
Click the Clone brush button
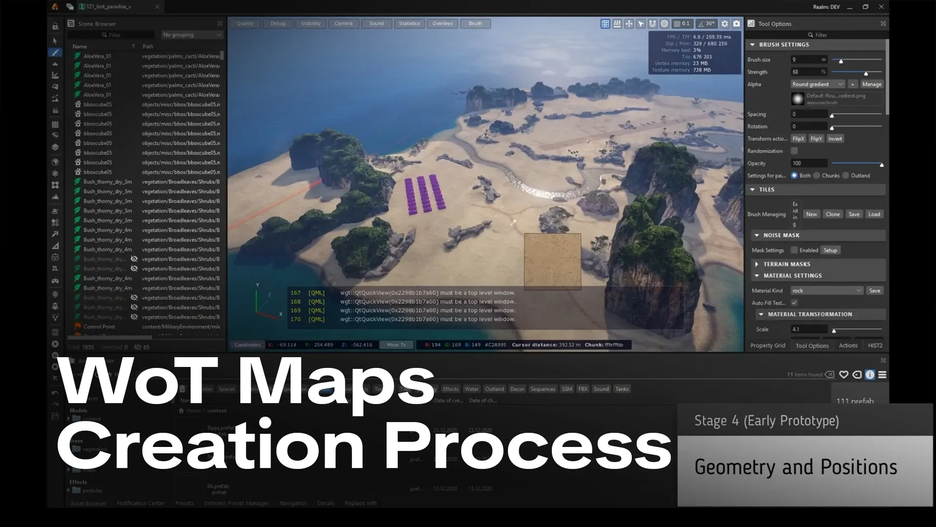pyautogui.click(x=833, y=214)
